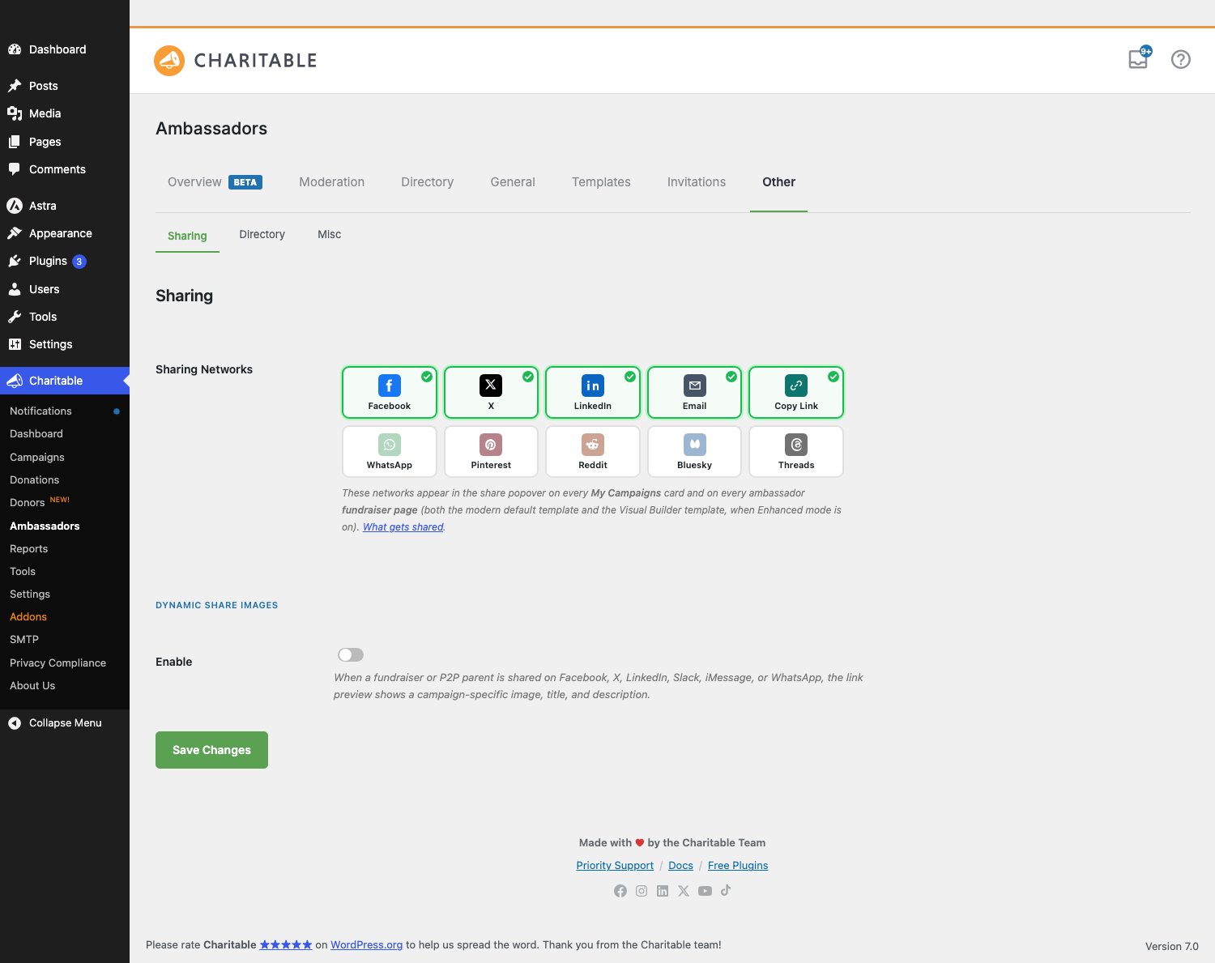Select the Other tab

pos(778,182)
